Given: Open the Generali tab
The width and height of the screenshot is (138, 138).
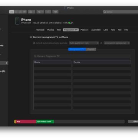Looking at the screenshot, I should click(40, 30).
